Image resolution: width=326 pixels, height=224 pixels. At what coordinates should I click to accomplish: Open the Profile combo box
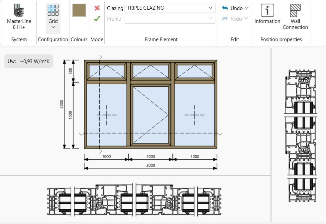(169, 19)
